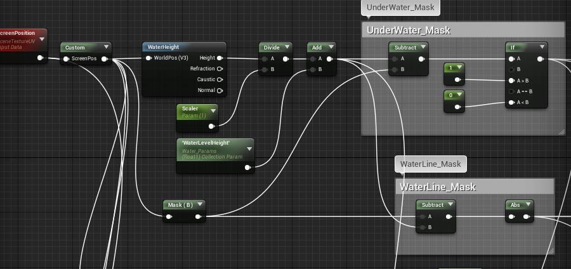Select the UnderWater_Mask comment box title
This screenshot has width=571, height=269.
tap(409, 30)
